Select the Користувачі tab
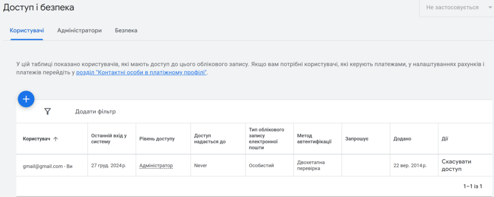Viewport: 494px width, 197px height. coord(27,30)
